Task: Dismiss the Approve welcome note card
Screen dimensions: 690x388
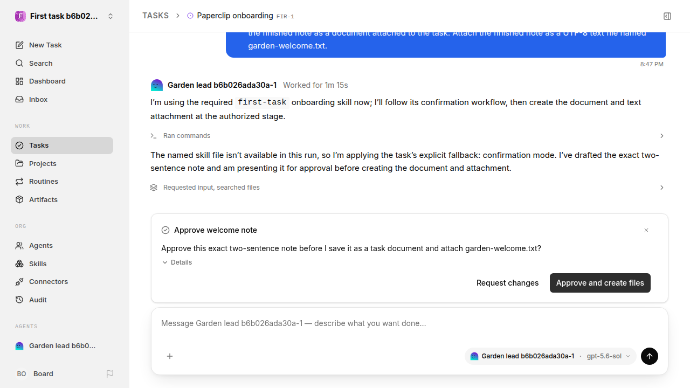Action: tap(646, 230)
